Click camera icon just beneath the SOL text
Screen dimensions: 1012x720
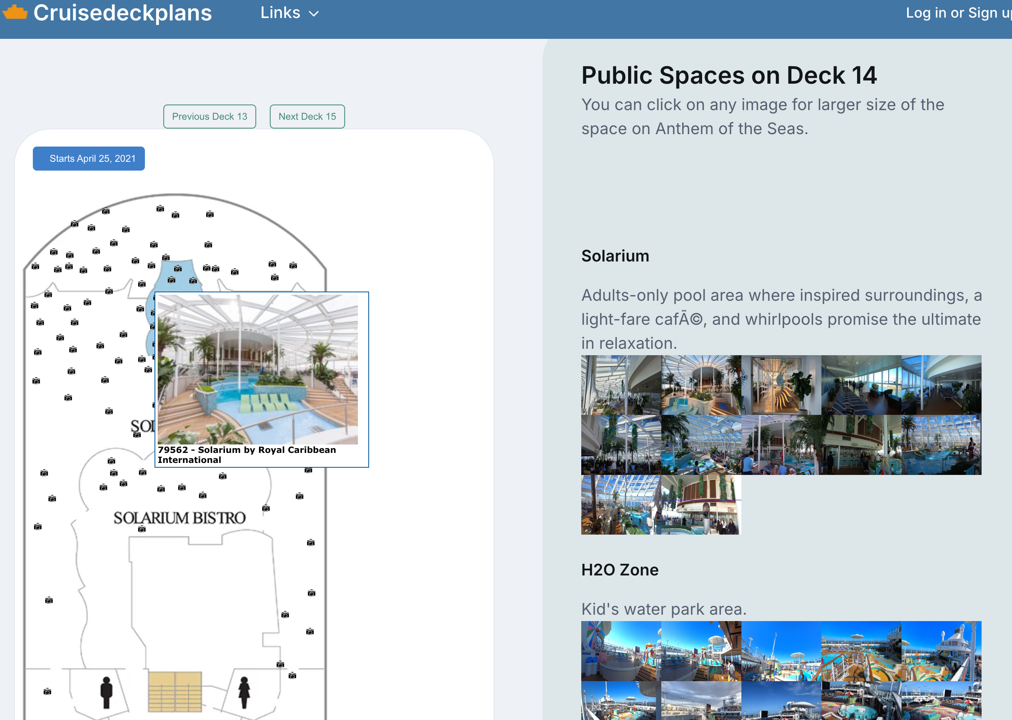[137, 435]
